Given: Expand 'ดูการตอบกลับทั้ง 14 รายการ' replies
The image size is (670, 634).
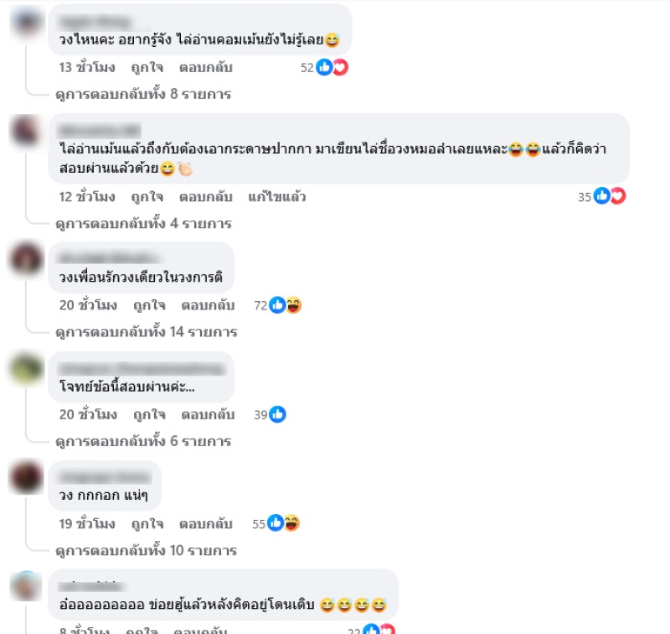Looking at the screenshot, I should (146, 332).
